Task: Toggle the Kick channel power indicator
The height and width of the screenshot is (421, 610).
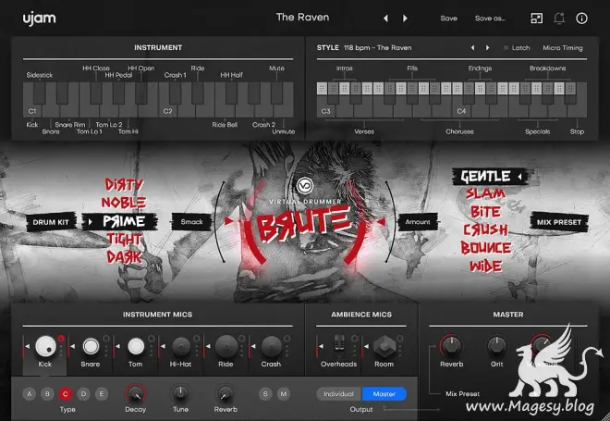Action: (61, 339)
